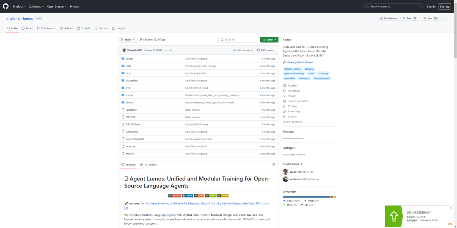Click the Notifications button

(388, 18)
